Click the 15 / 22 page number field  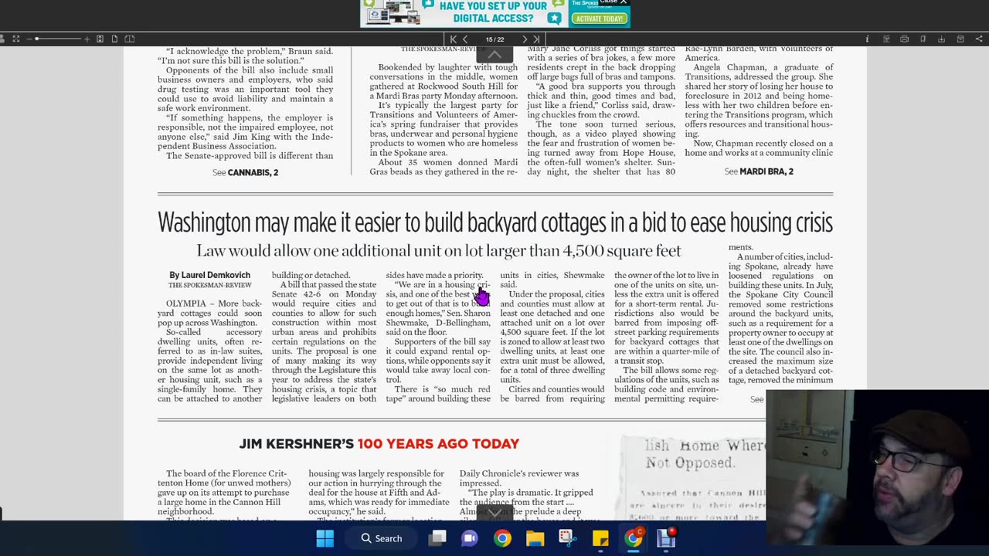(x=494, y=39)
